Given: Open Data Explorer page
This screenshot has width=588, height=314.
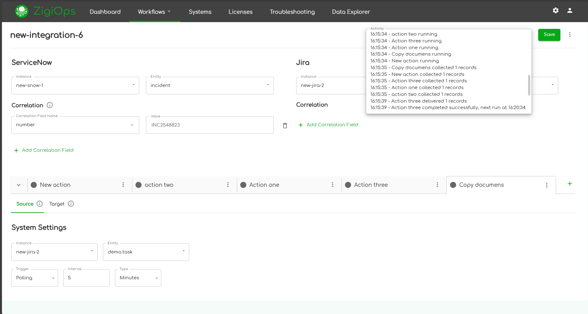Looking at the screenshot, I should tap(351, 12).
